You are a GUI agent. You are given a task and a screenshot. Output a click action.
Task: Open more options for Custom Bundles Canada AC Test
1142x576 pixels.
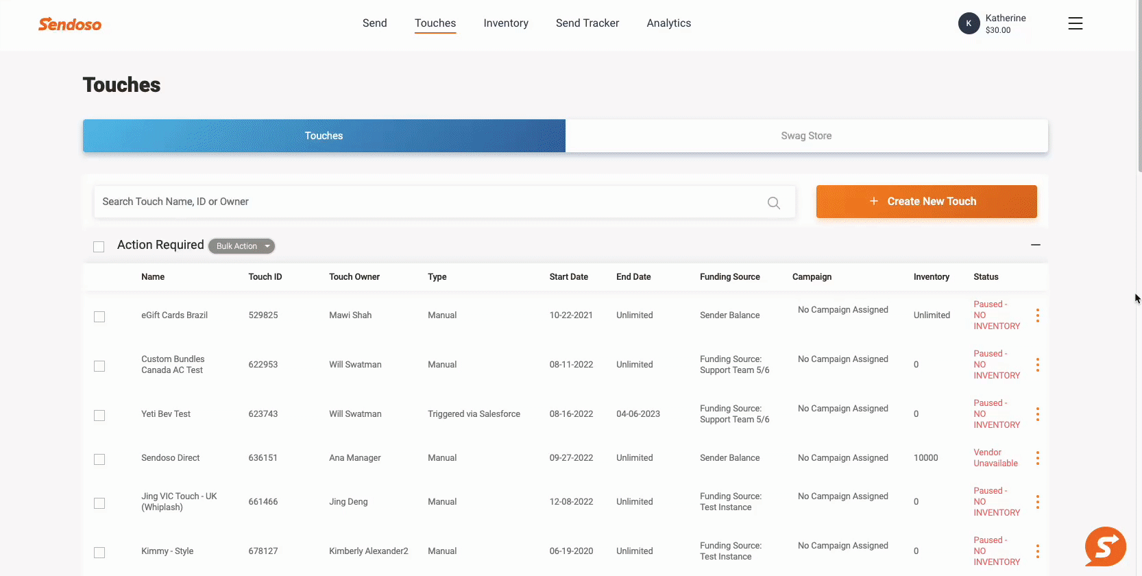pos(1038,365)
